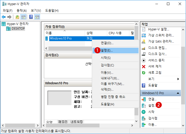The width and height of the screenshot is (186, 134).
Task: Click actions pane scroll down arrow
Action: 183,126
